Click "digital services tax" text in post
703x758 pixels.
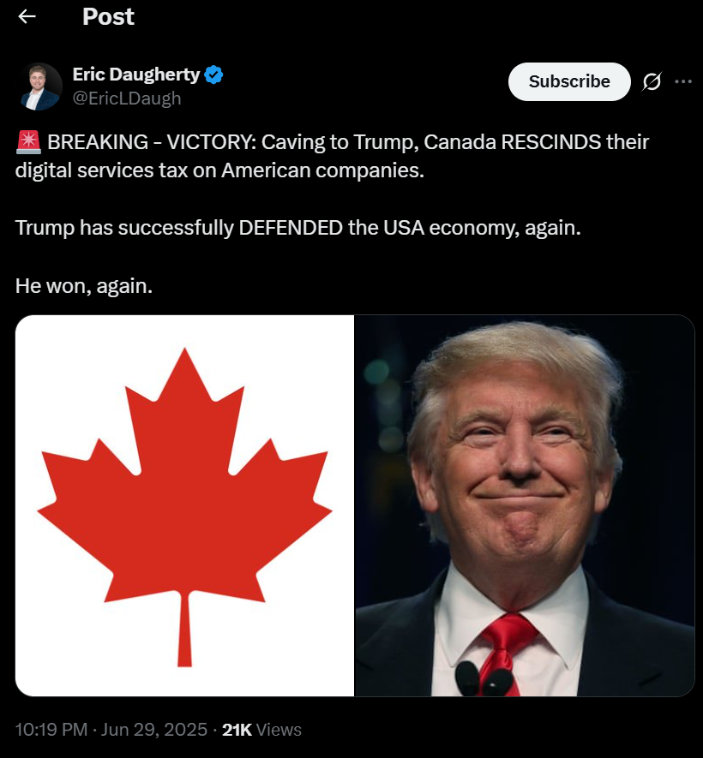(101, 170)
